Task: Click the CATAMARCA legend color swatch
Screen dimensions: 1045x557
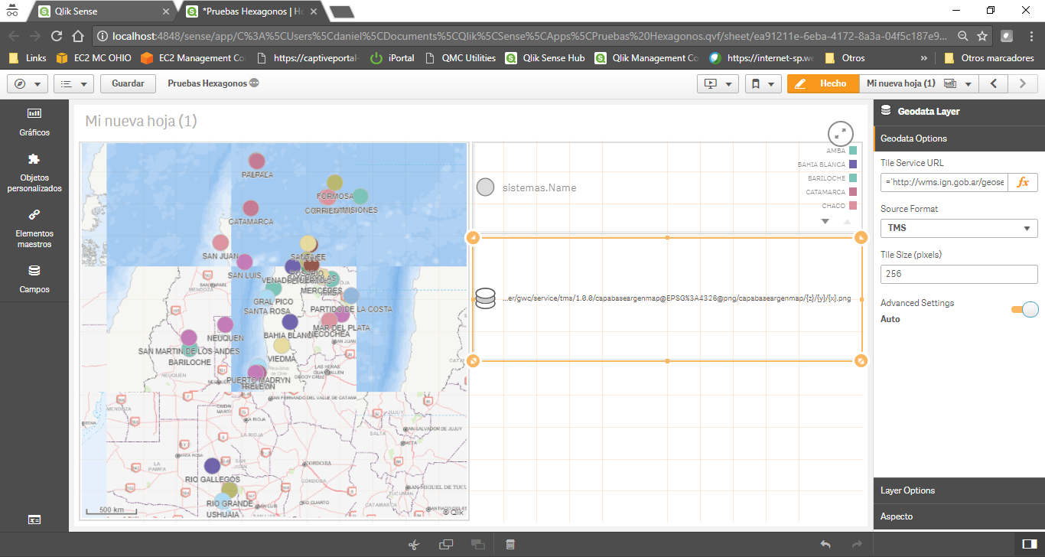Action: [x=853, y=192]
